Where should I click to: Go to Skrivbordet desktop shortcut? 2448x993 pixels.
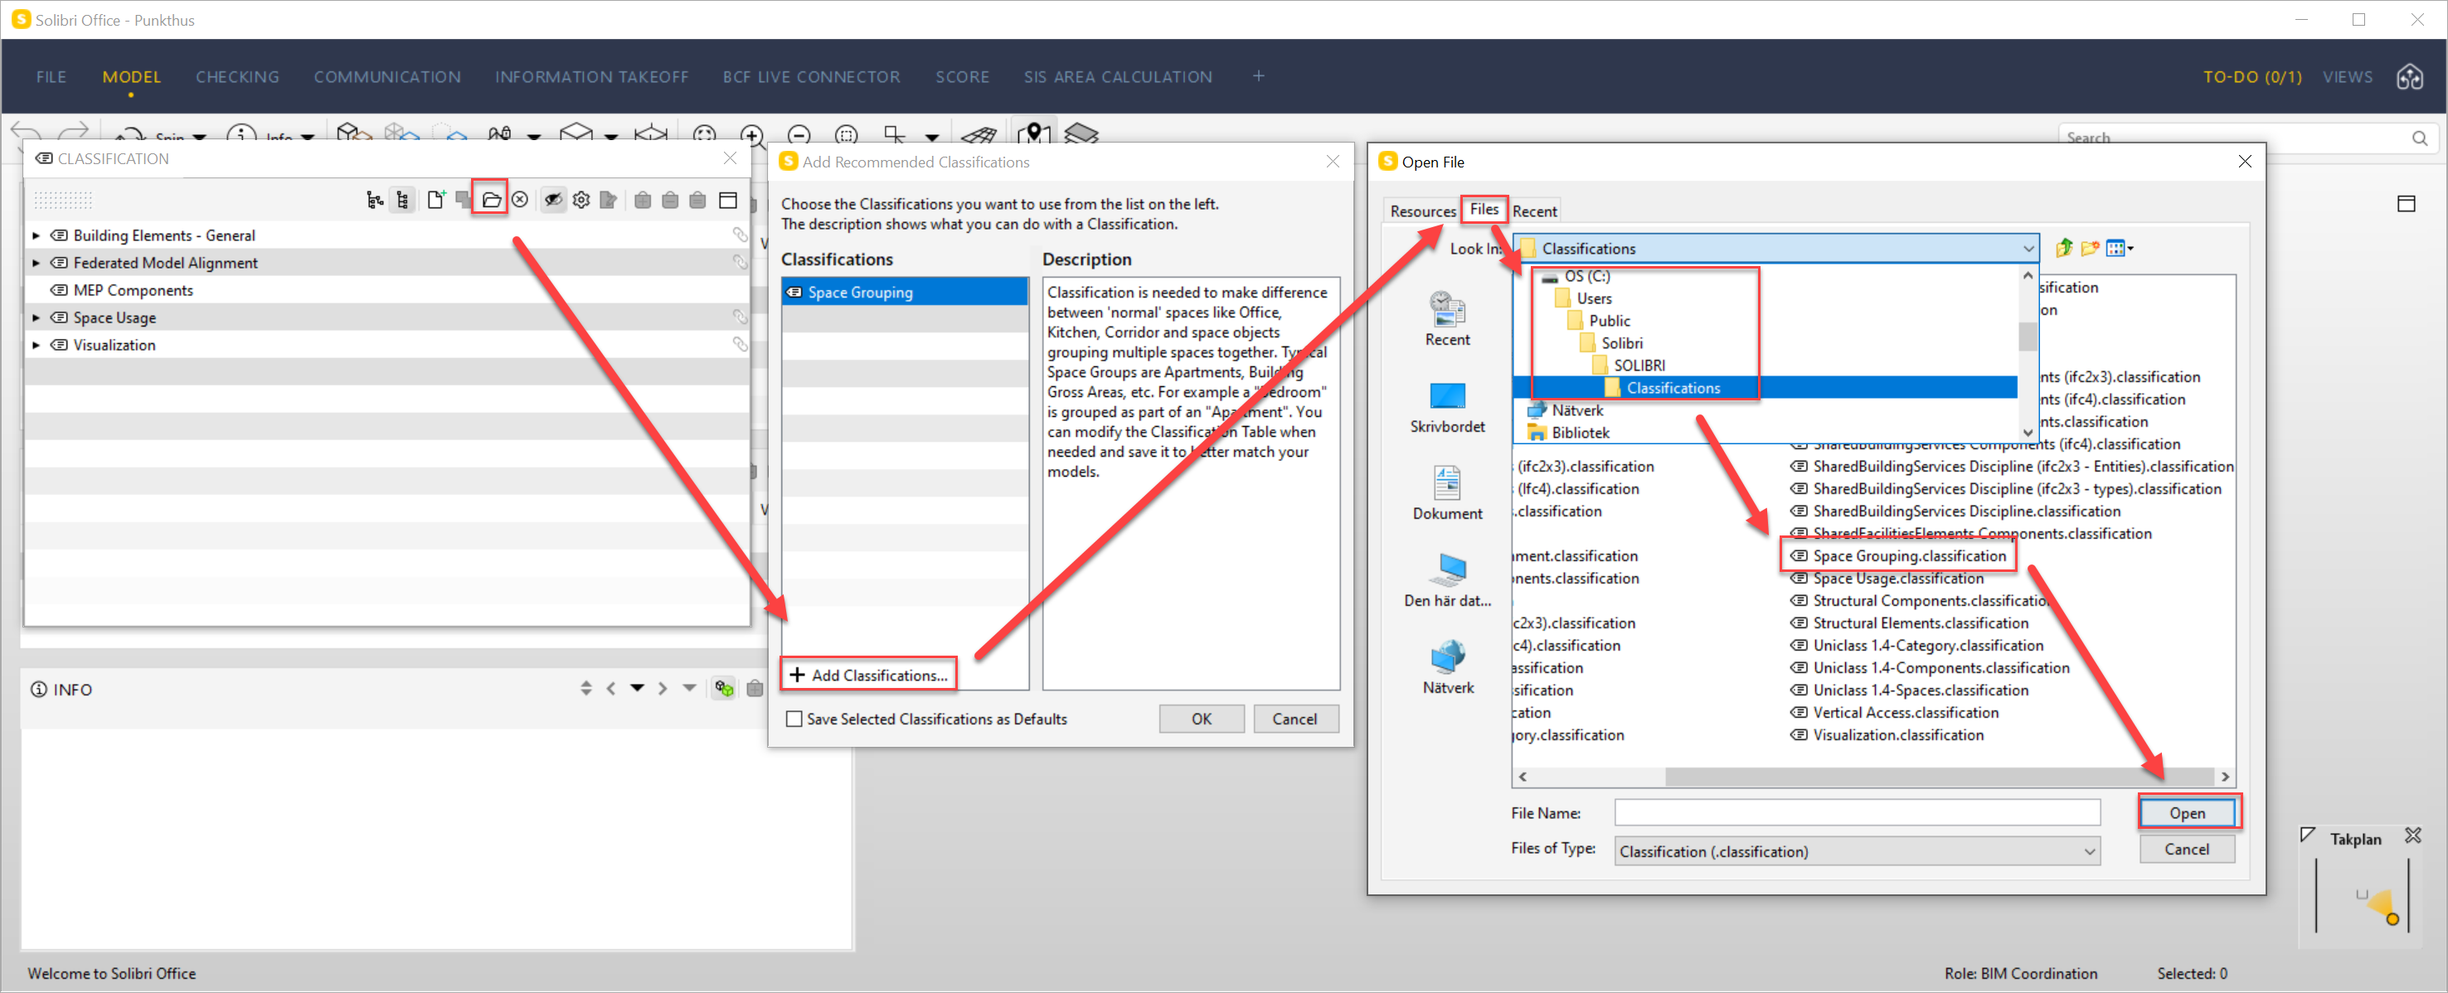pos(1446,407)
